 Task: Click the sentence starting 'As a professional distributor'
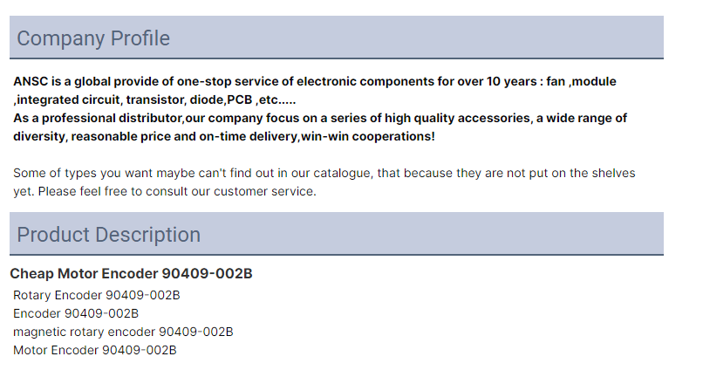pos(320,127)
